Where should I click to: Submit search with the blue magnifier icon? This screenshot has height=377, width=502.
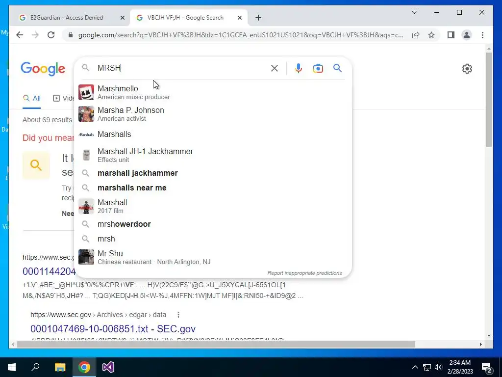[x=337, y=68]
